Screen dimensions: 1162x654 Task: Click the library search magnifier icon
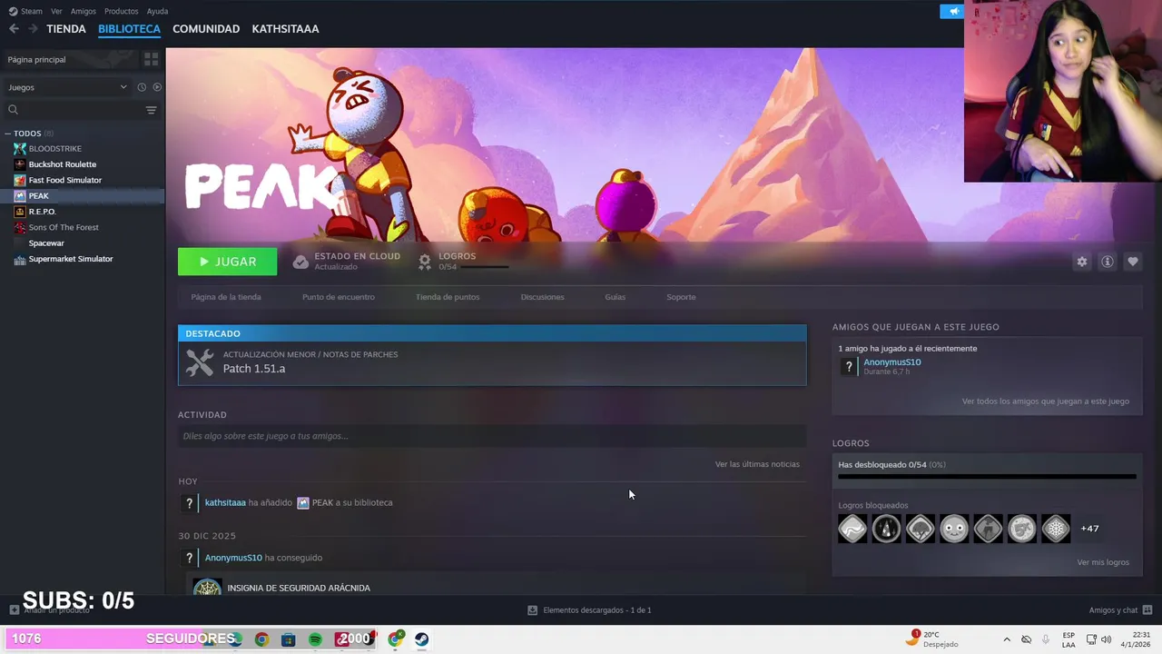(13, 110)
